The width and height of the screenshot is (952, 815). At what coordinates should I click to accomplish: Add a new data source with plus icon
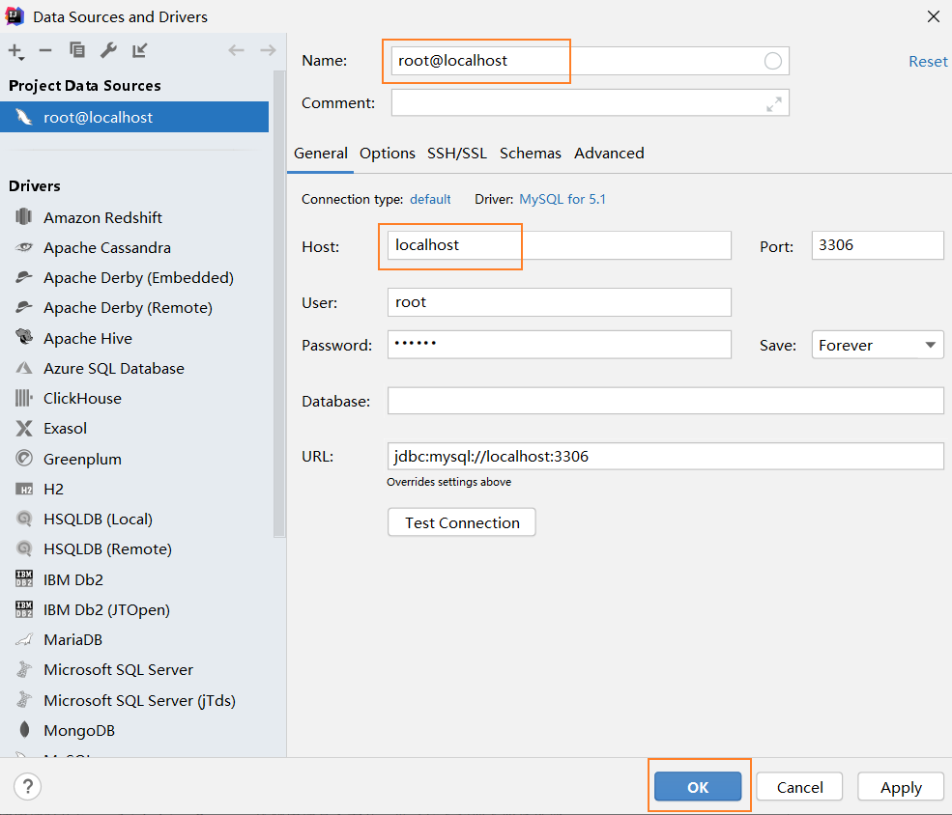(x=15, y=51)
